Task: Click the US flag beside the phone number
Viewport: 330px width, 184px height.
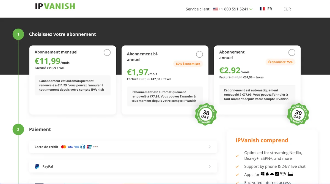Action: click(216, 9)
